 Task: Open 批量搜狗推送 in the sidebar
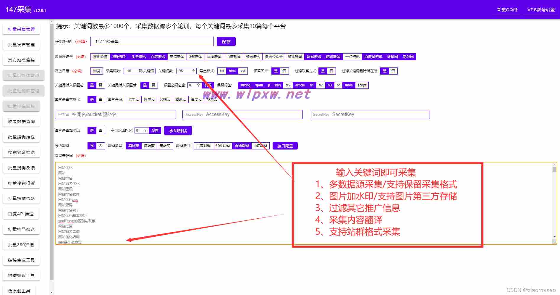[x=21, y=137]
